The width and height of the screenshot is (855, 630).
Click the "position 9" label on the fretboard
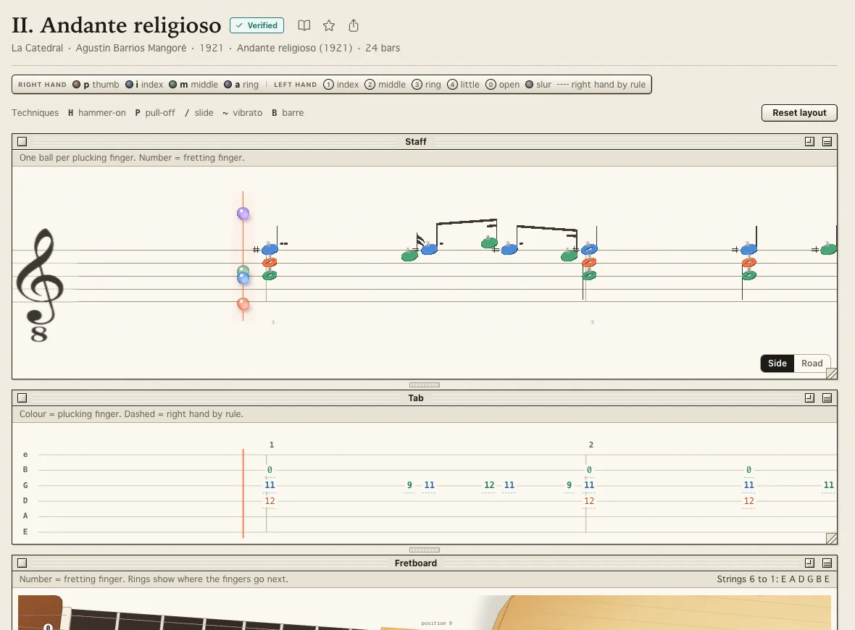point(437,623)
